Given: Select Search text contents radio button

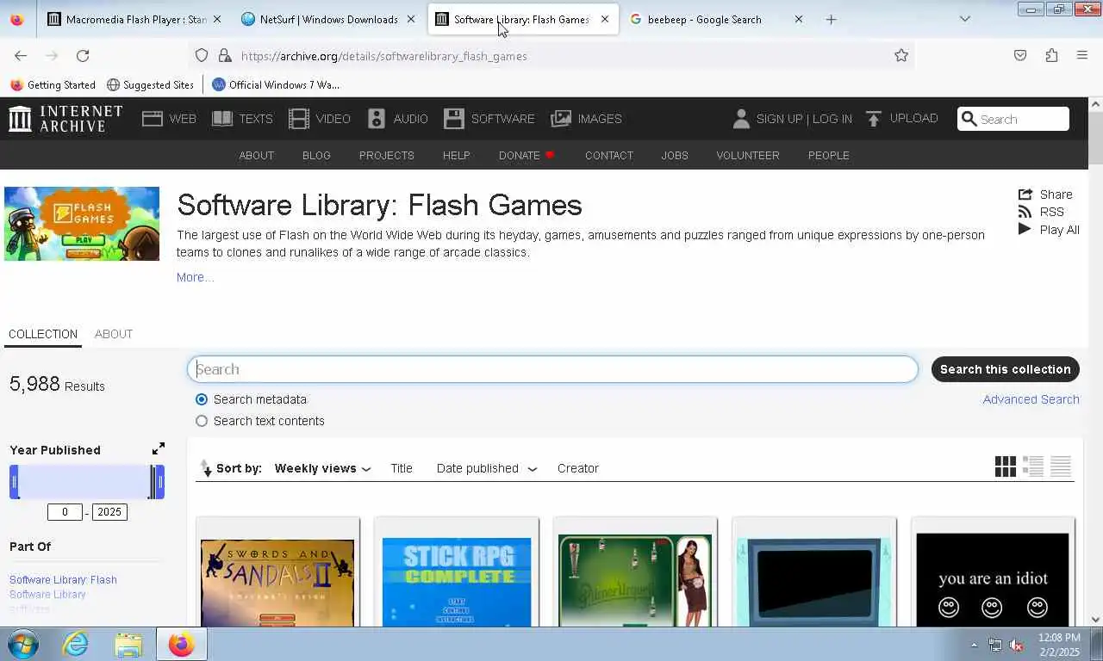Looking at the screenshot, I should (202, 421).
